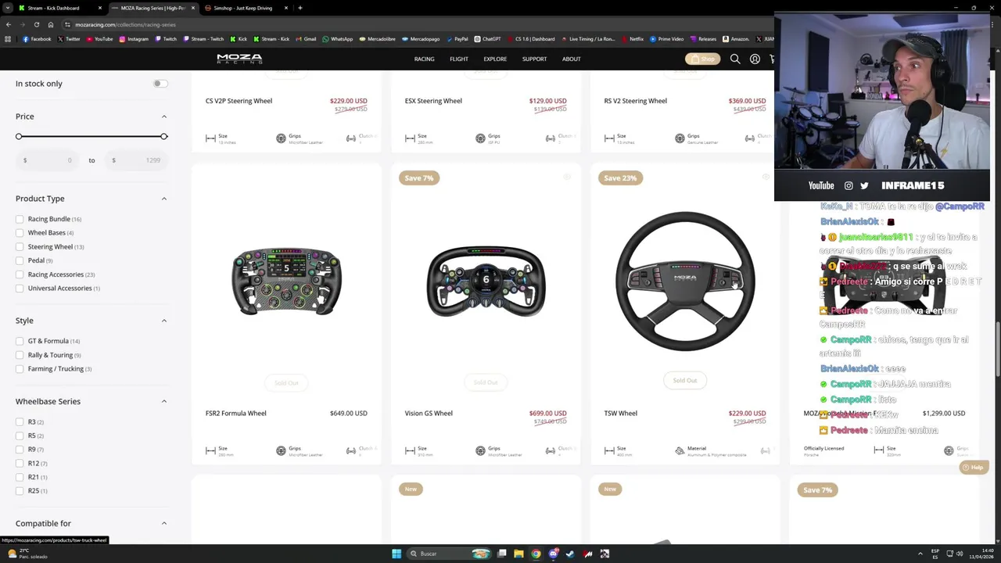Image resolution: width=1001 pixels, height=563 pixels.
Task: Click the minimum price slider handle
Action: point(19,137)
